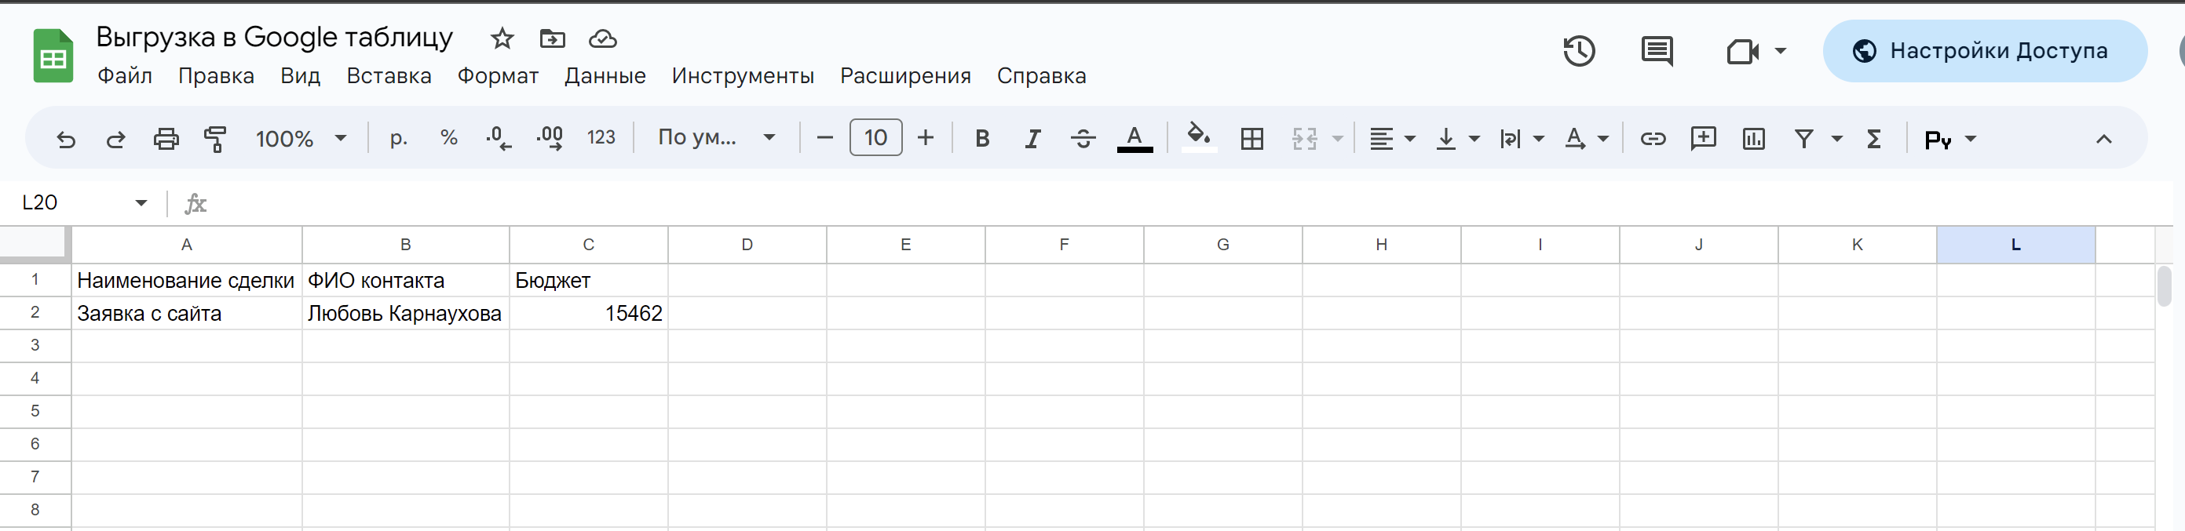Open zoom level 100% dropdown
The image size is (2185, 531).
click(x=301, y=138)
